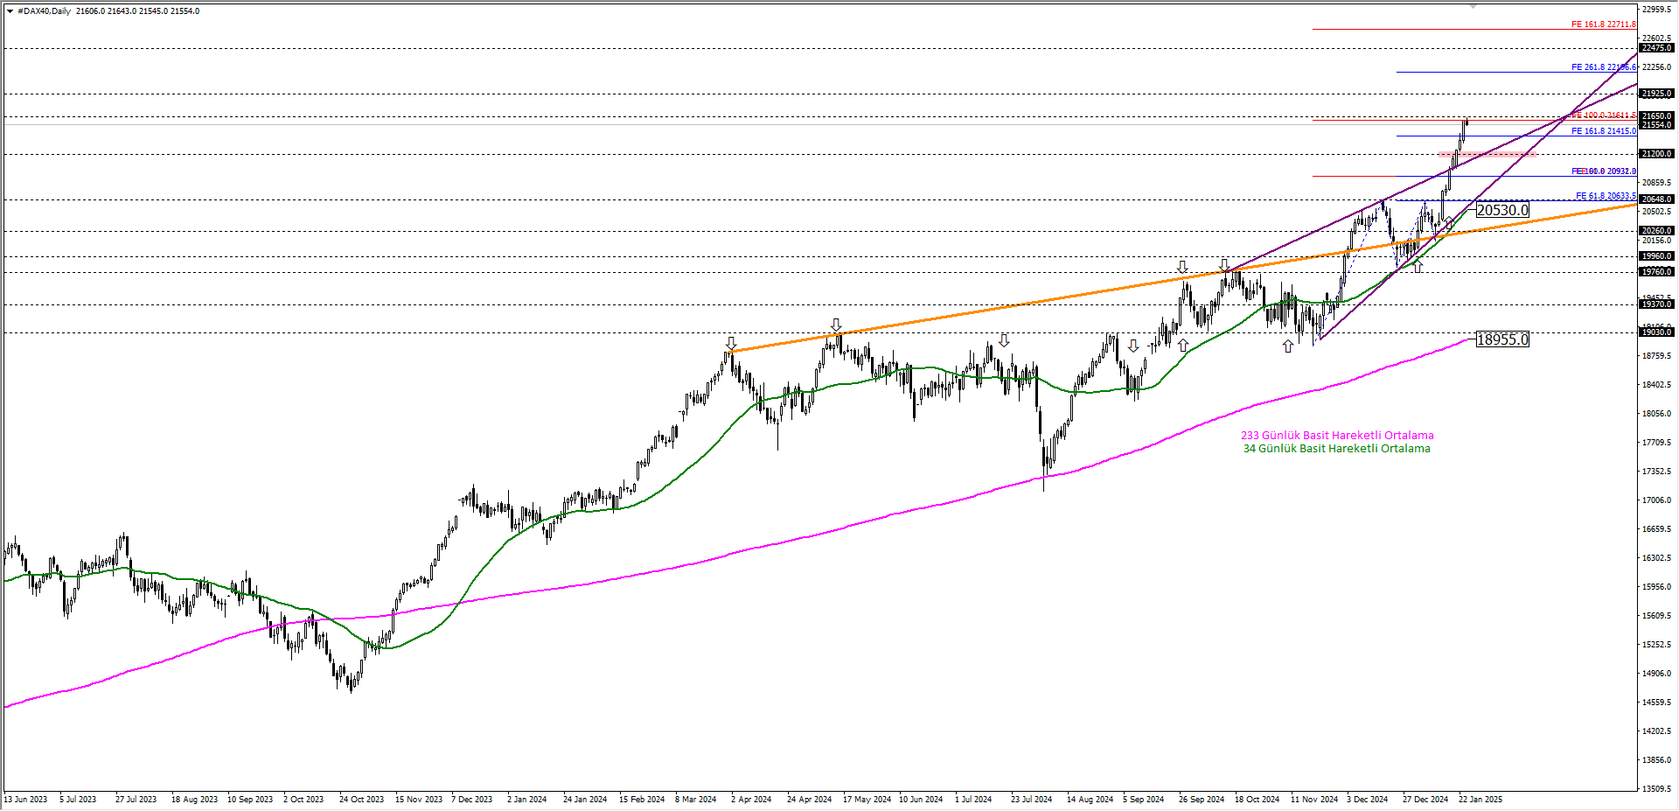This screenshot has height=811, width=1679.
Task: Click the 24 Oct 2023 date label
Action: [361, 800]
